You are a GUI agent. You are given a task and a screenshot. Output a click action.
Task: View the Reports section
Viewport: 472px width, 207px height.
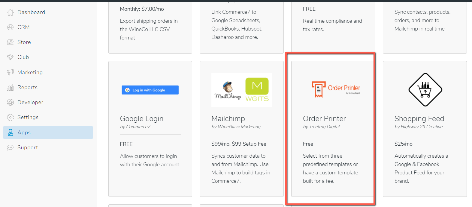(27, 87)
